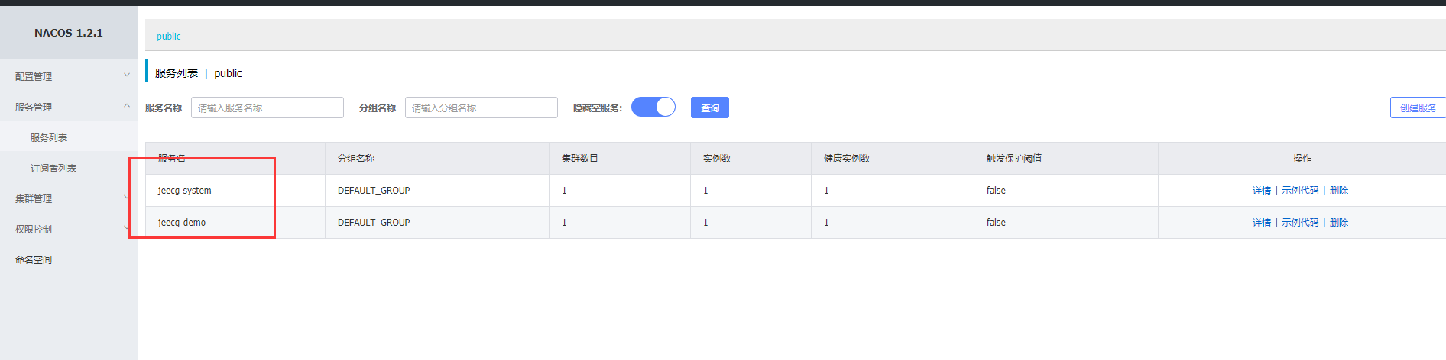Viewport: 1446px width, 360px height.
Task: Open 详情 for jeecg-demo
Action: (x=1262, y=222)
